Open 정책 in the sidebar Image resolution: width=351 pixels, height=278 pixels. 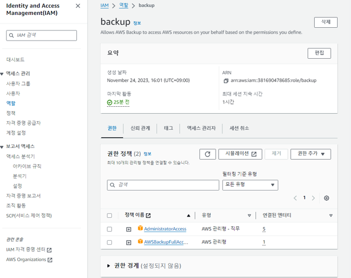[11, 113]
